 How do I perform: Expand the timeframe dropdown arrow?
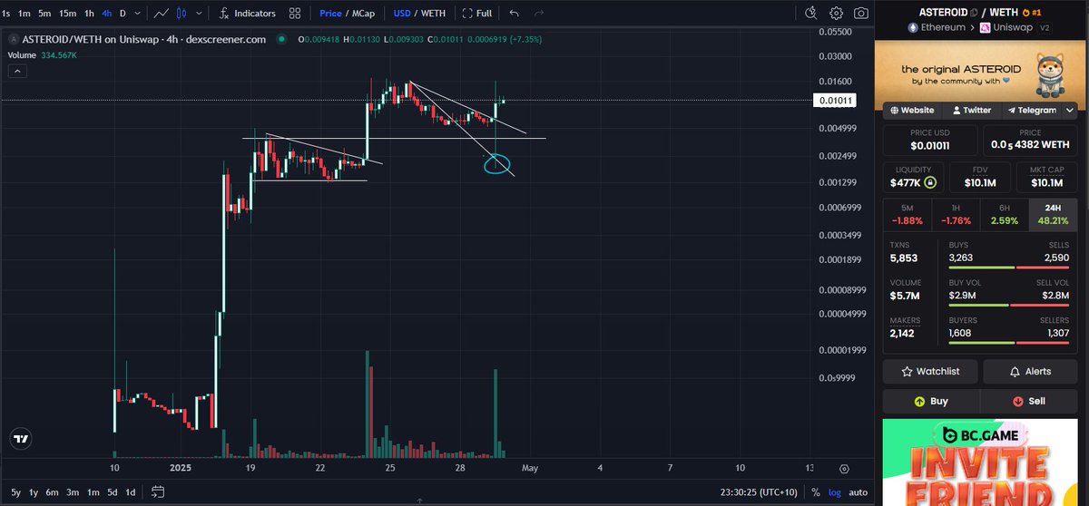pos(137,14)
